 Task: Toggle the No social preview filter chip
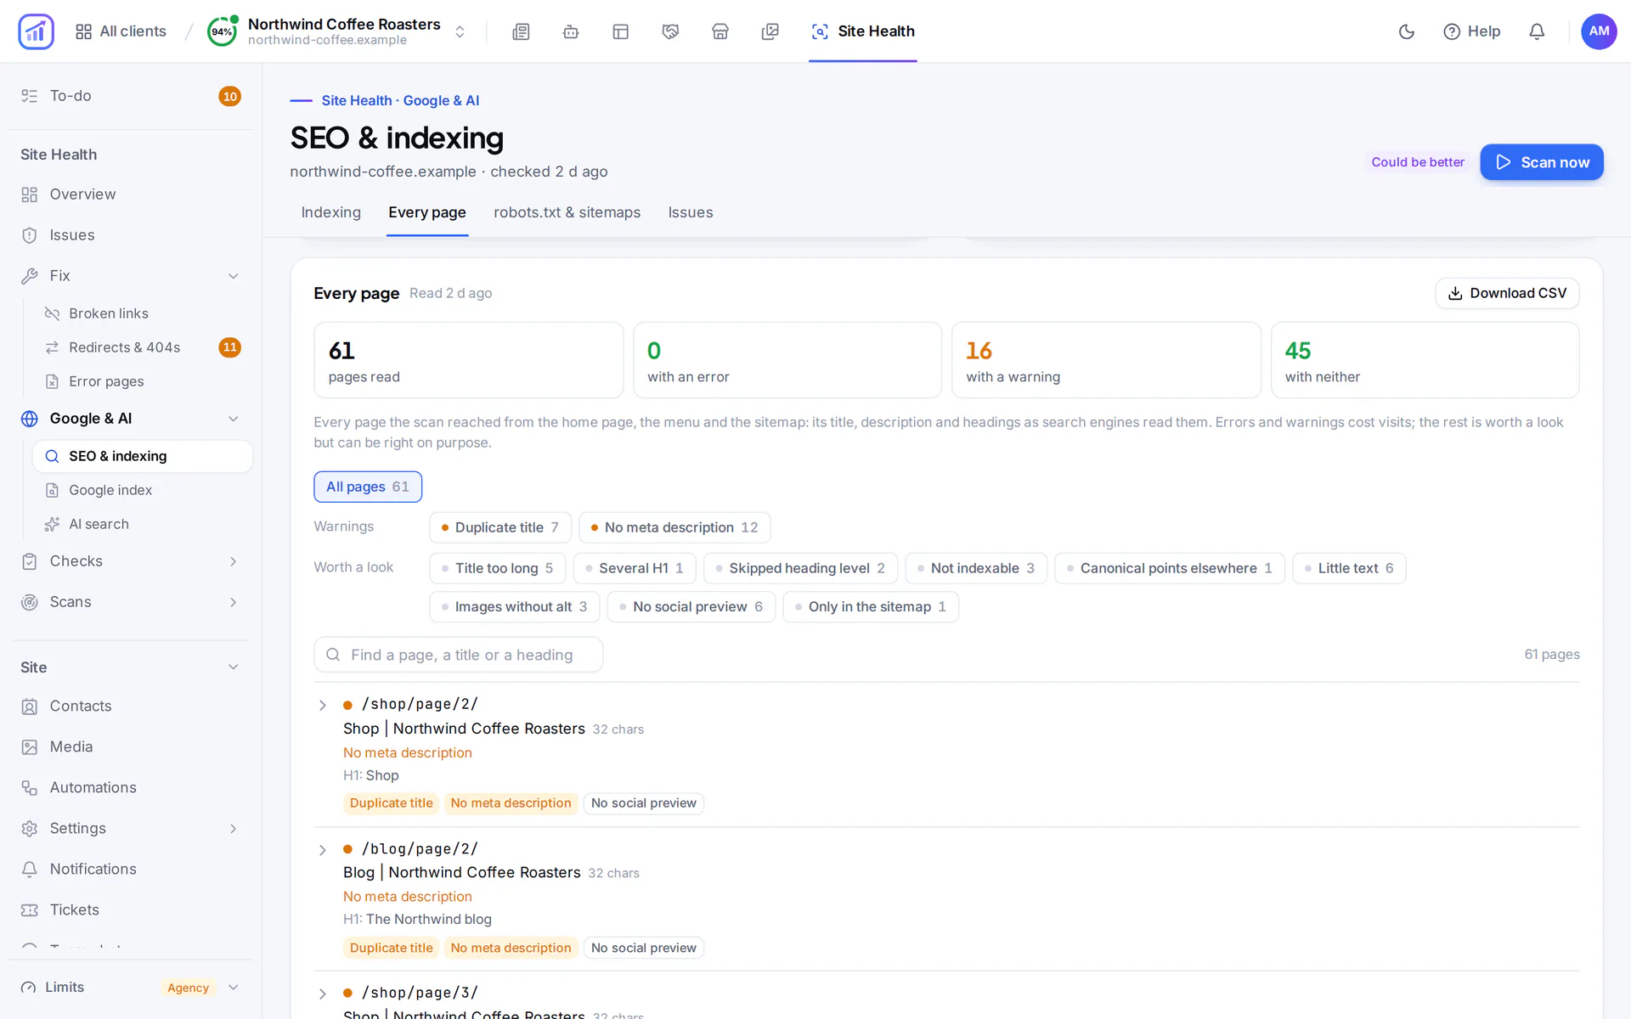click(x=691, y=606)
